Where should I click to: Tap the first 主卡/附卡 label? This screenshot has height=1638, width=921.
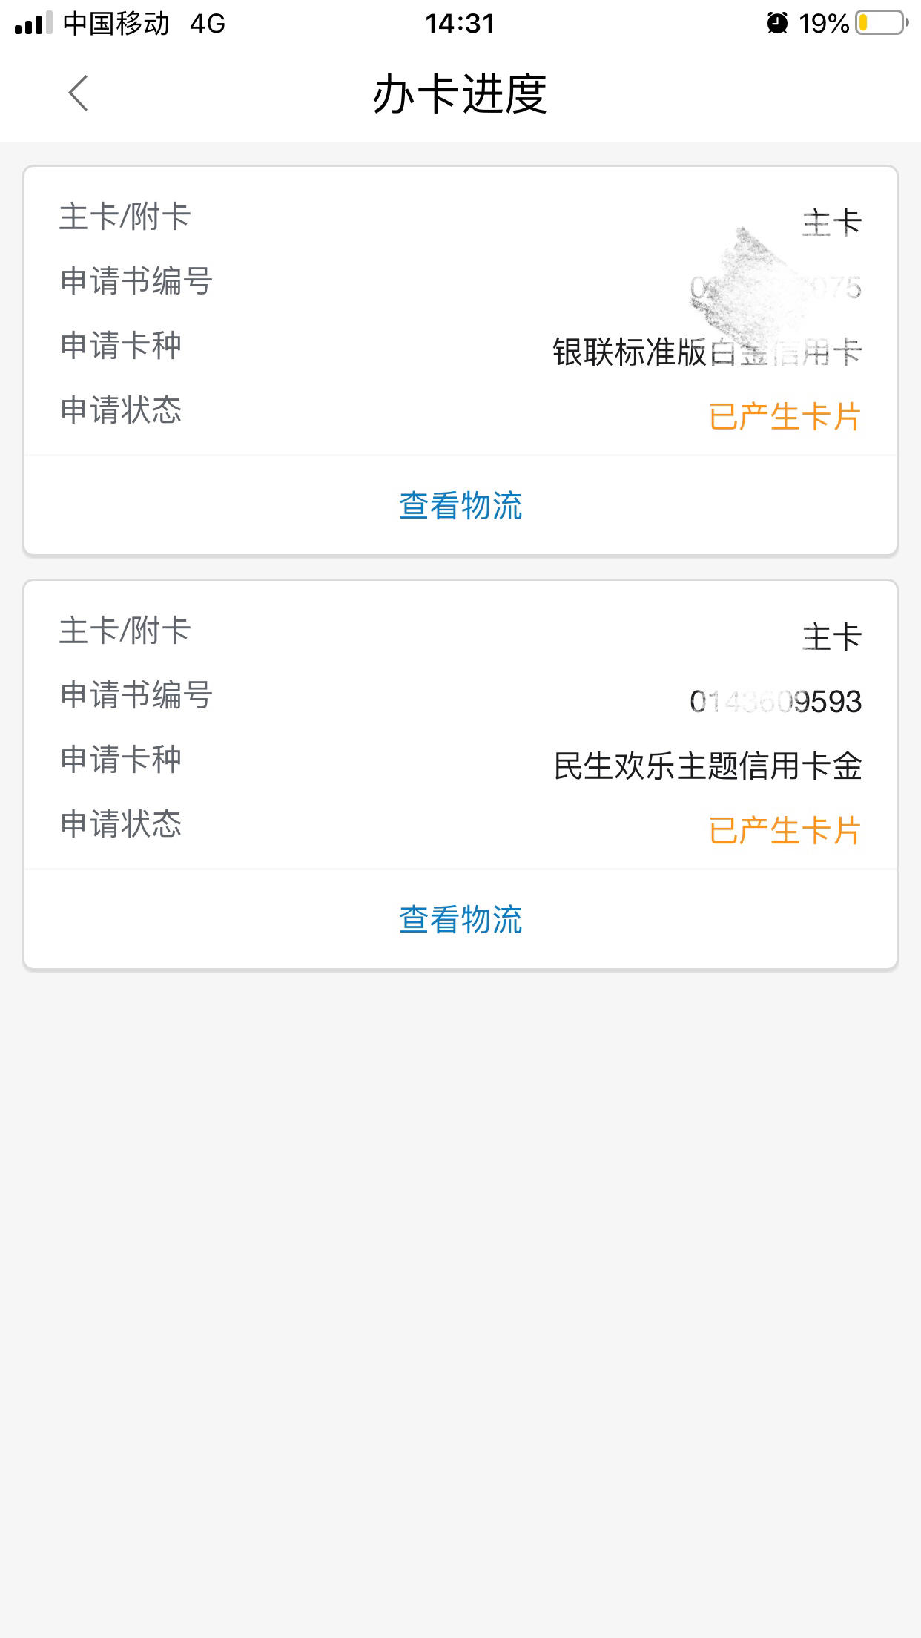[125, 217]
